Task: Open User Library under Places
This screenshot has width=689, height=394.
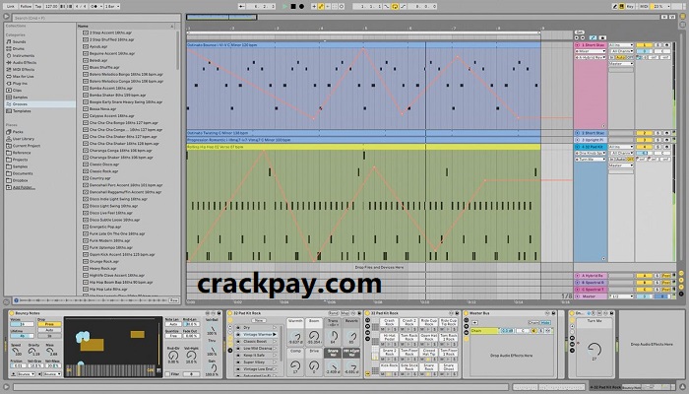Action: pyautogui.click(x=23, y=139)
